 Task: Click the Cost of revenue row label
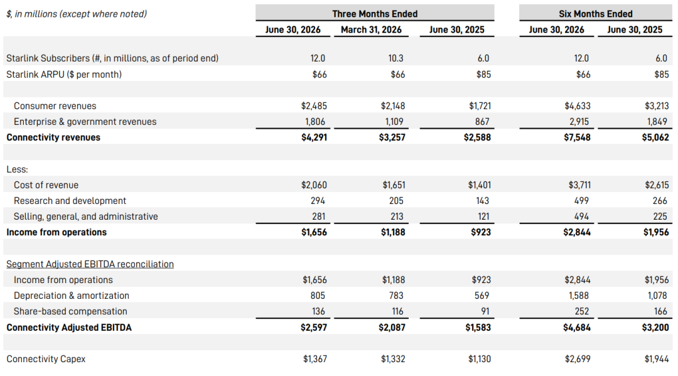point(46,185)
